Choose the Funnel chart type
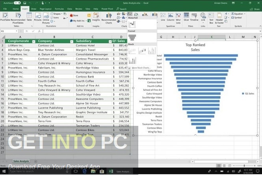The height and width of the screenshot is (175, 262). point(132,37)
